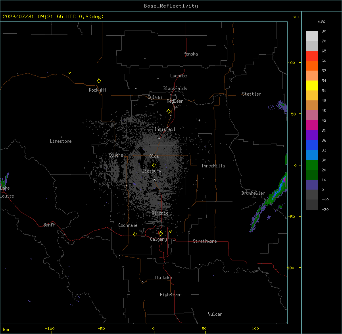Select the white caret marker west of Ponoka
This screenshot has width=342, height=334.
coord(145,58)
